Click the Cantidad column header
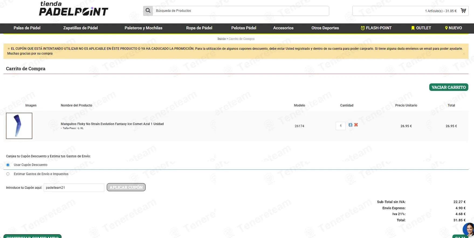The width and height of the screenshot is (474, 238). (x=347, y=105)
